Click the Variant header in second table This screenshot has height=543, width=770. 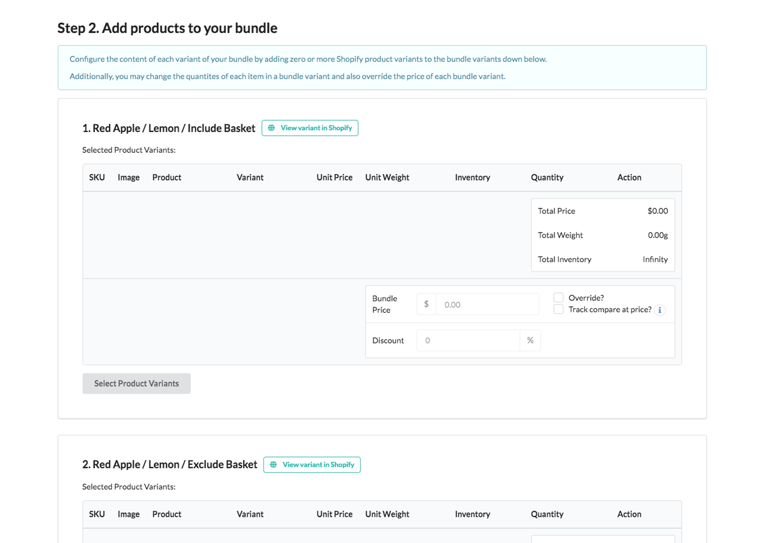point(250,514)
